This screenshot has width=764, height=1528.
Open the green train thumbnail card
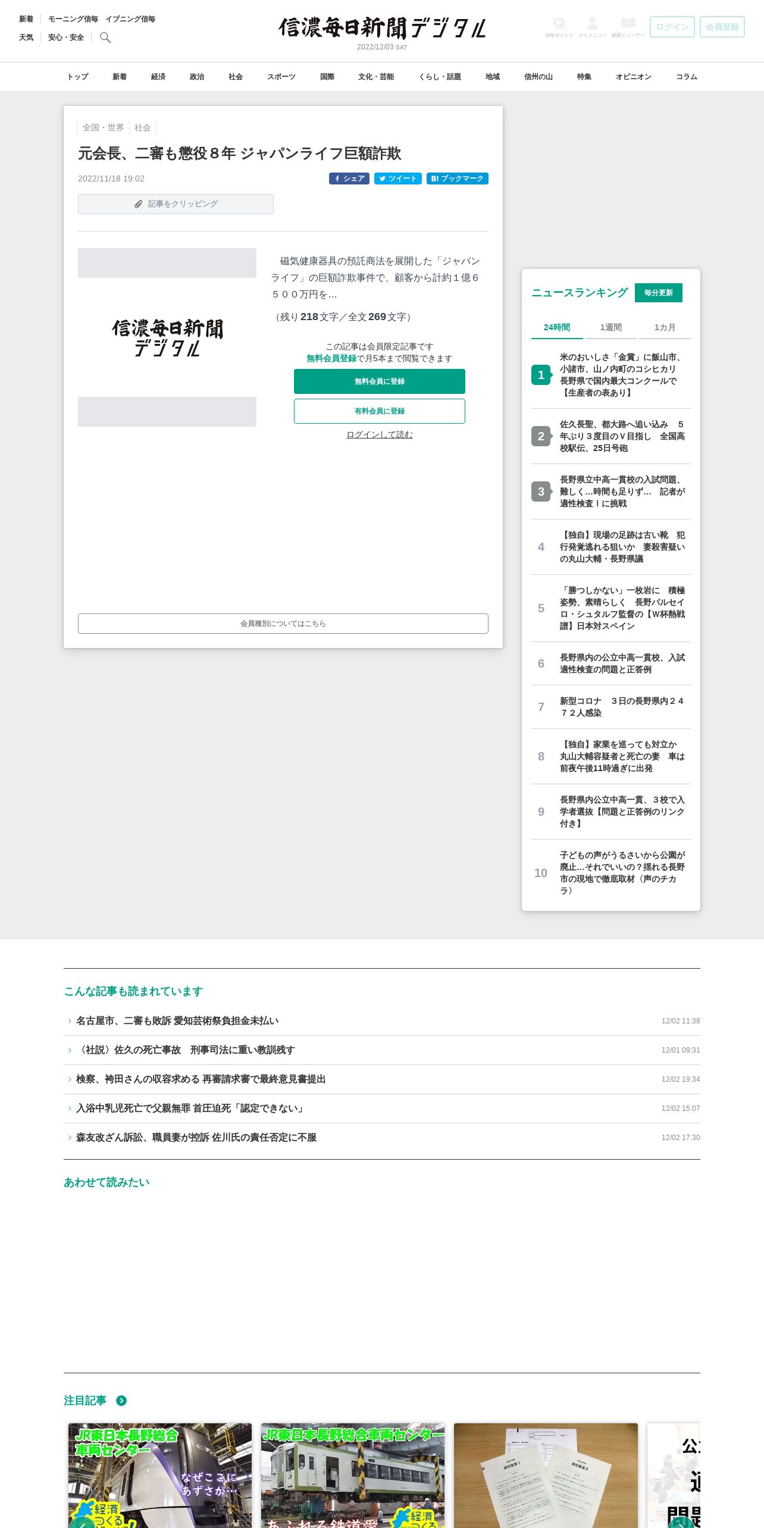(x=353, y=1475)
